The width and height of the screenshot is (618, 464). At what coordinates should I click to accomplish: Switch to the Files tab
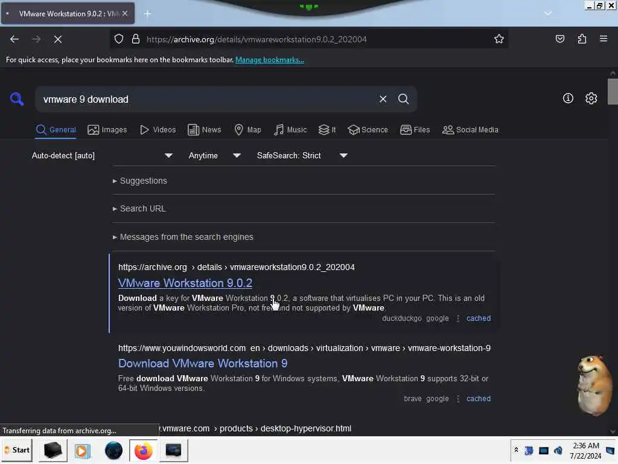pyautogui.click(x=415, y=130)
